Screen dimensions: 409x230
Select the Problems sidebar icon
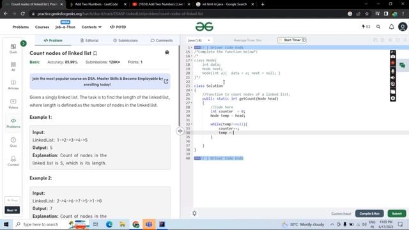point(13,123)
